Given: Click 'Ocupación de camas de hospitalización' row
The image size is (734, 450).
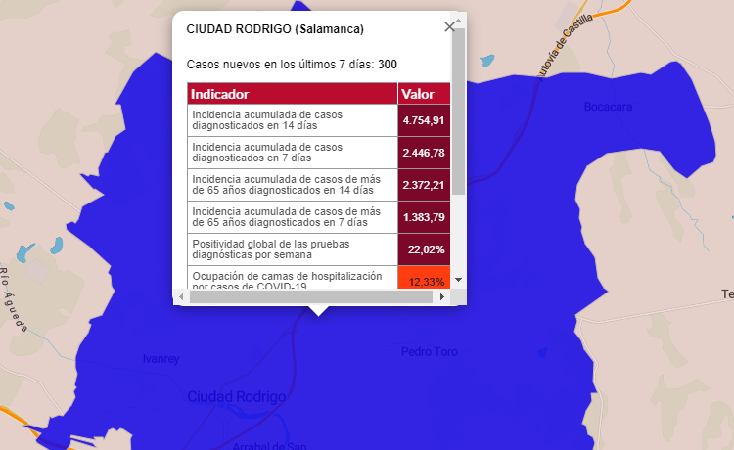Looking at the screenshot, I should coord(293,278).
